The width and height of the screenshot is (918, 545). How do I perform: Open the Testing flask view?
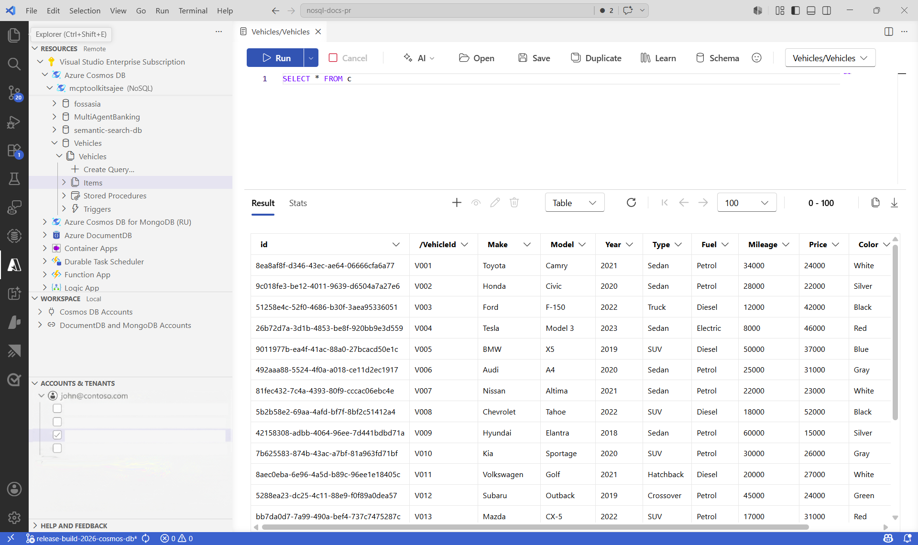coord(14,179)
